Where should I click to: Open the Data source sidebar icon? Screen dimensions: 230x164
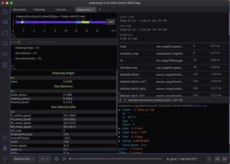pos(5,12)
